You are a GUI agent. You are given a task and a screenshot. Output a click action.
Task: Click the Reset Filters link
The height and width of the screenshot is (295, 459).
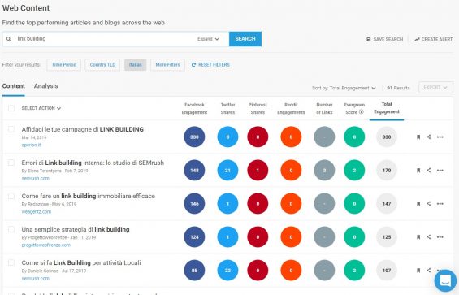tap(210, 65)
